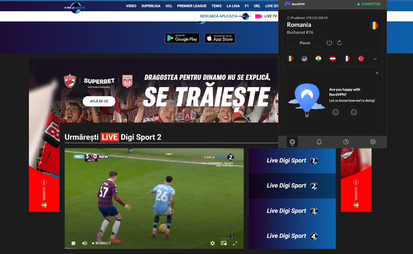This screenshot has width=413, height=254.
Task: Select the Turkey flag in NordVPN
Action: coord(361,58)
